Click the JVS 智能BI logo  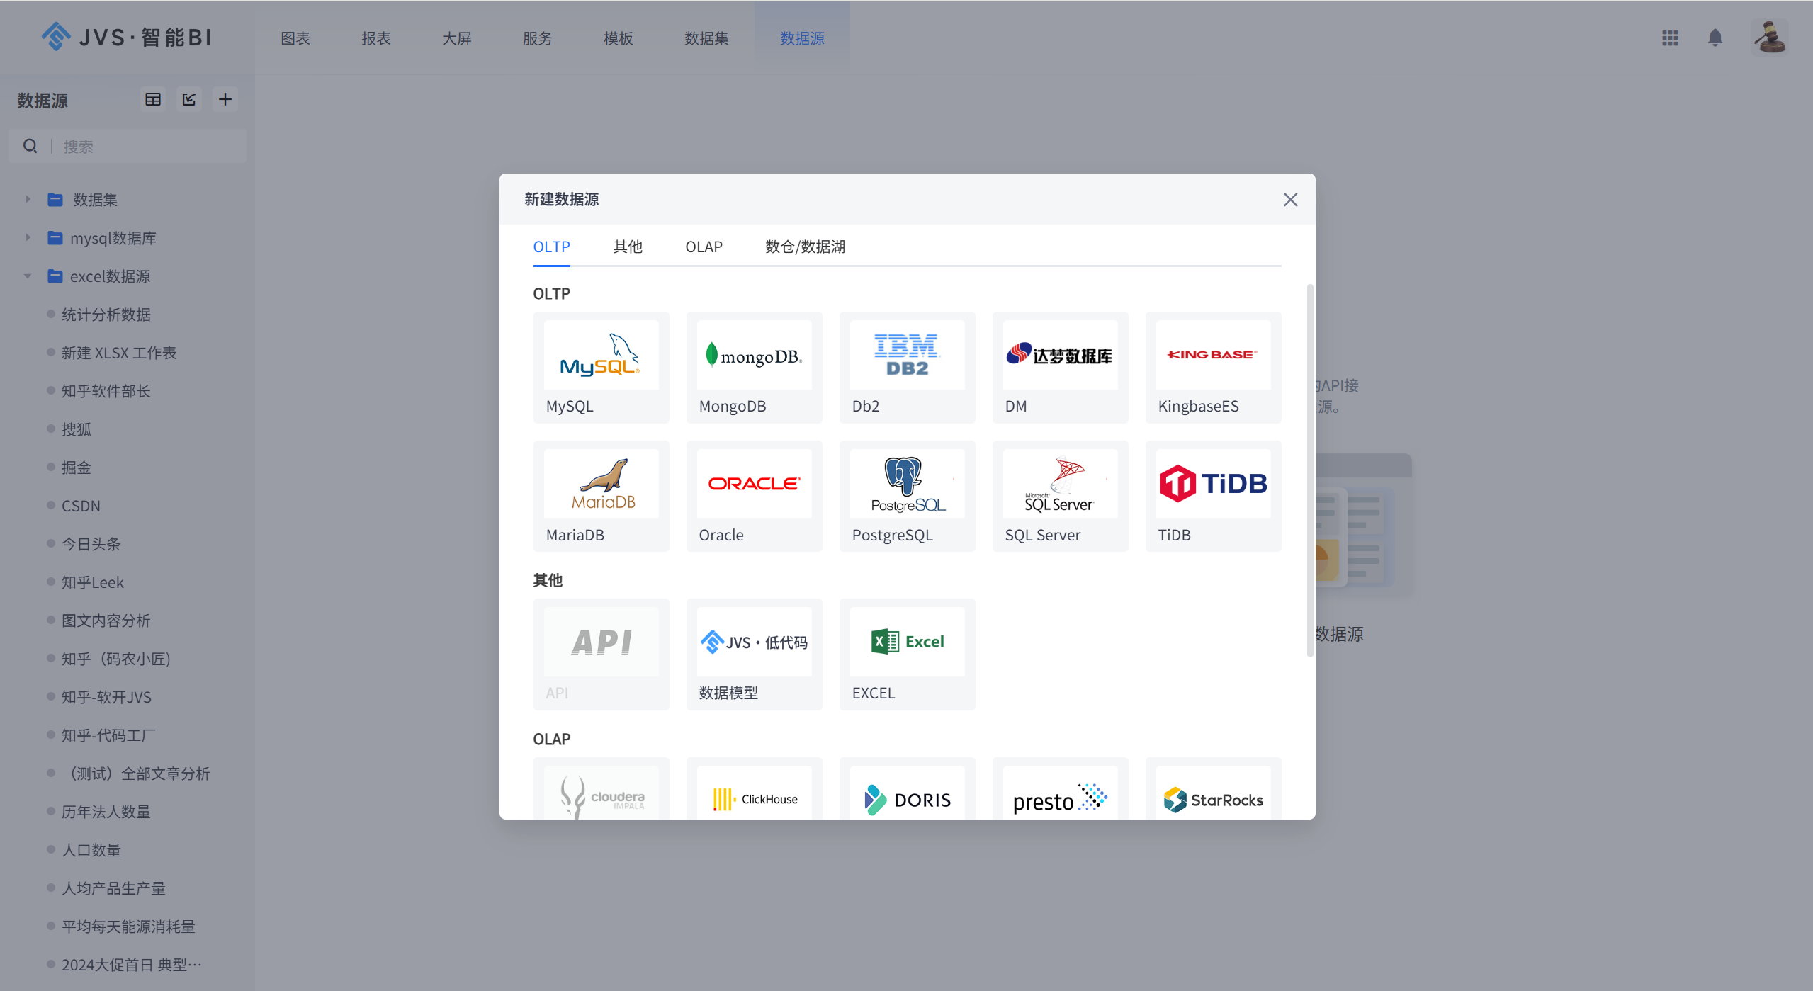click(126, 37)
